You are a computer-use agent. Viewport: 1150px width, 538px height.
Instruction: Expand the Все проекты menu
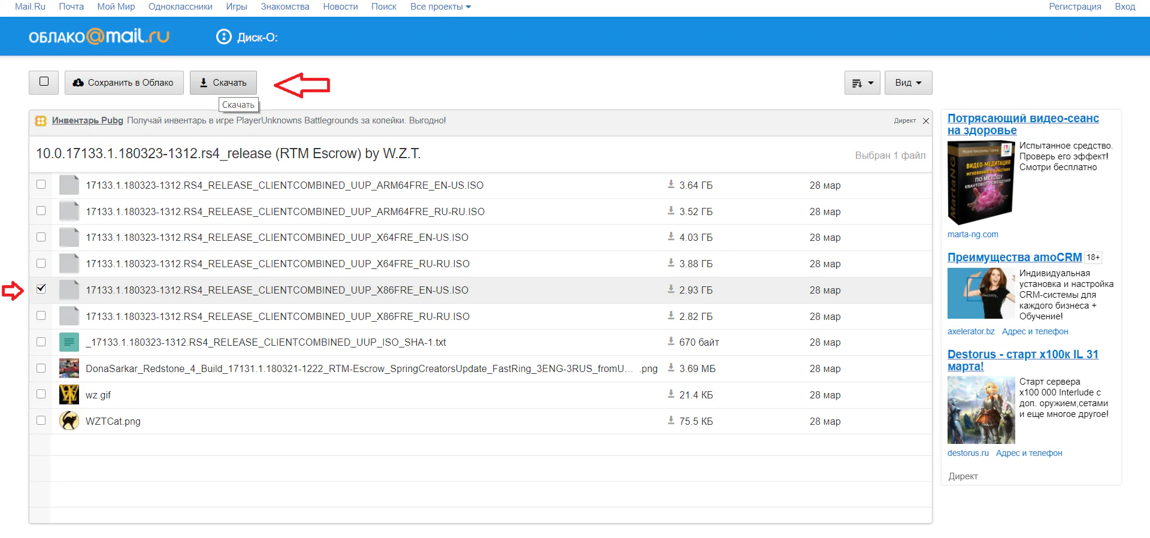(440, 7)
